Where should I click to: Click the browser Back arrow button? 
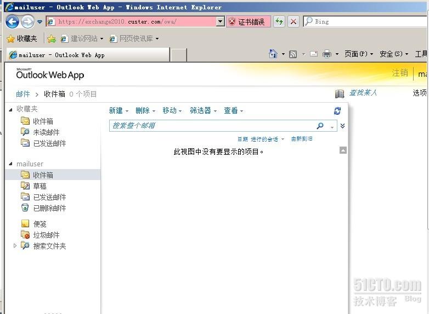[12, 21]
